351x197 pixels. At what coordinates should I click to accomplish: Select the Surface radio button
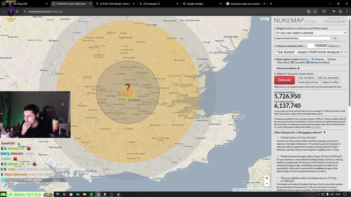pyautogui.click(x=326, y=59)
